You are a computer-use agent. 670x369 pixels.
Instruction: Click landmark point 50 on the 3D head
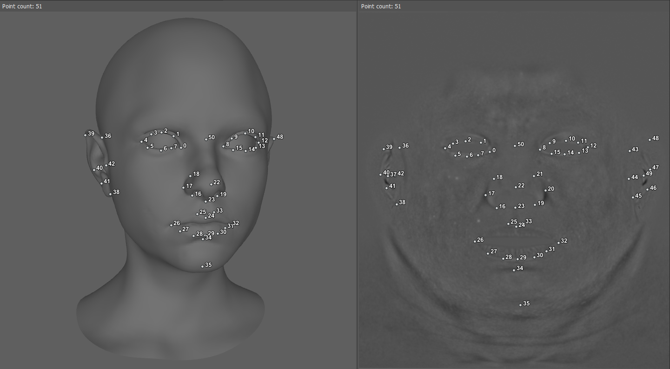pos(206,139)
